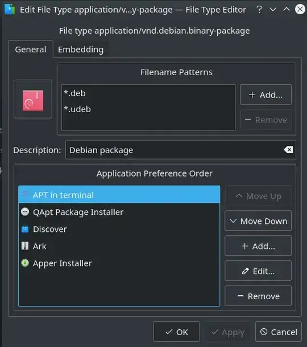Select APT in terminal entry
The height and width of the screenshot is (347, 307).
[x=119, y=195]
